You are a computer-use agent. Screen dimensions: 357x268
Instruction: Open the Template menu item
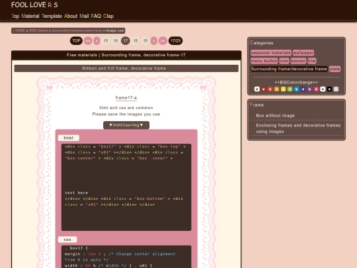coord(52,16)
